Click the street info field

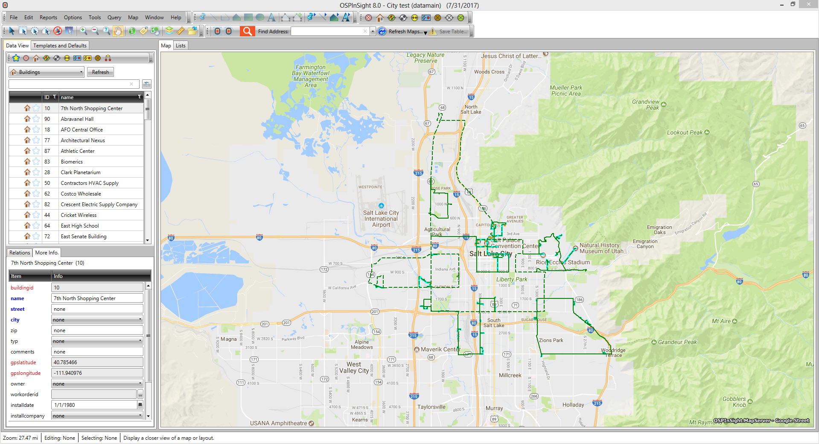tap(97, 309)
